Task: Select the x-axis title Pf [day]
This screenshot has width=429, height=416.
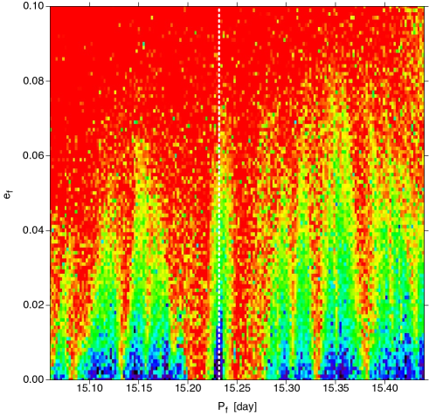Action: click(238, 407)
